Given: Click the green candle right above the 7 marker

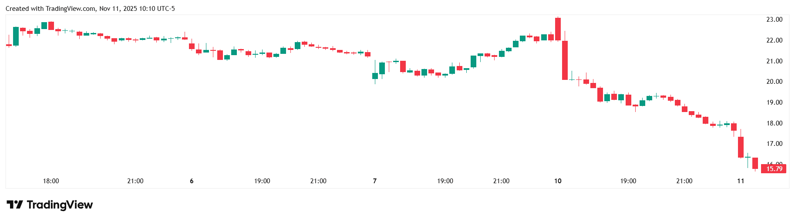Looking at the screenshot, I should pos(375,76).
